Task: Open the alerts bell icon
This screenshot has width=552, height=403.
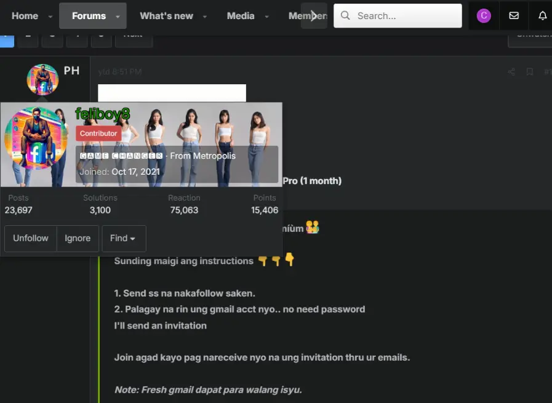Action: click(x=543, y=15)
